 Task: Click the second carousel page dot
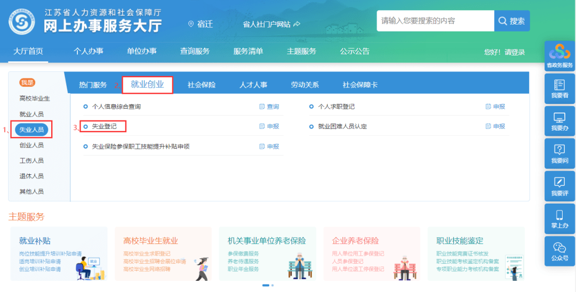coord(272,285)
